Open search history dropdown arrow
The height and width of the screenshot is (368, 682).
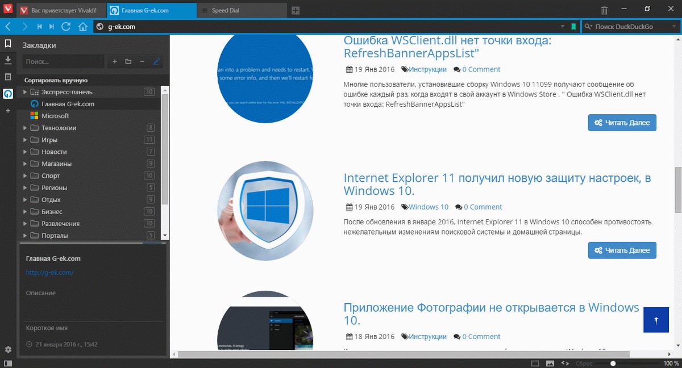click(674, 27)
